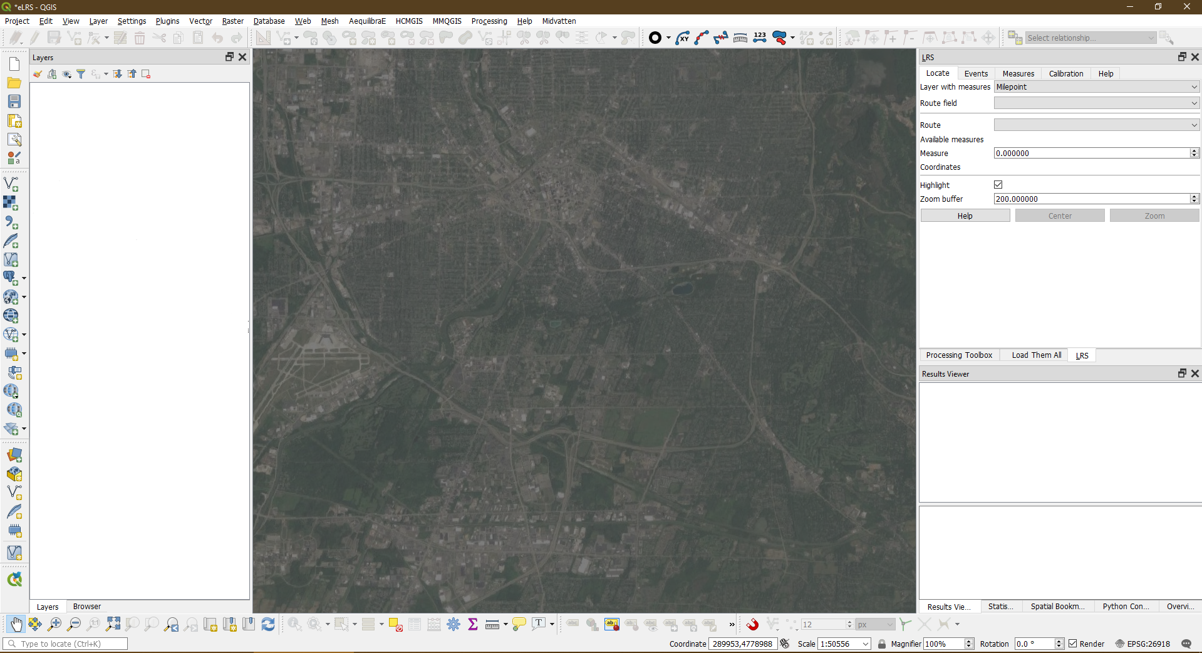
Task: Filter the layer legend with the funnel icon
Action: [81, 74]
